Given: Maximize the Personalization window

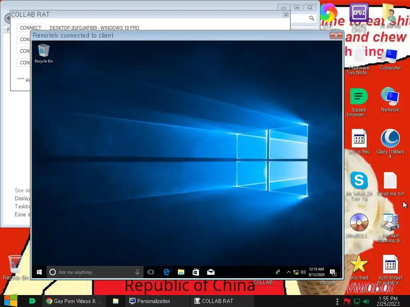Looking at the screenshot, I should pyautogui.click(x=297, y=7).
